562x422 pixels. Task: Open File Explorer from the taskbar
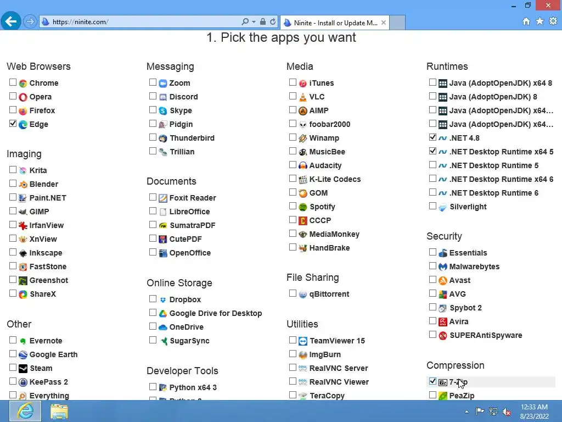[59, 411]
